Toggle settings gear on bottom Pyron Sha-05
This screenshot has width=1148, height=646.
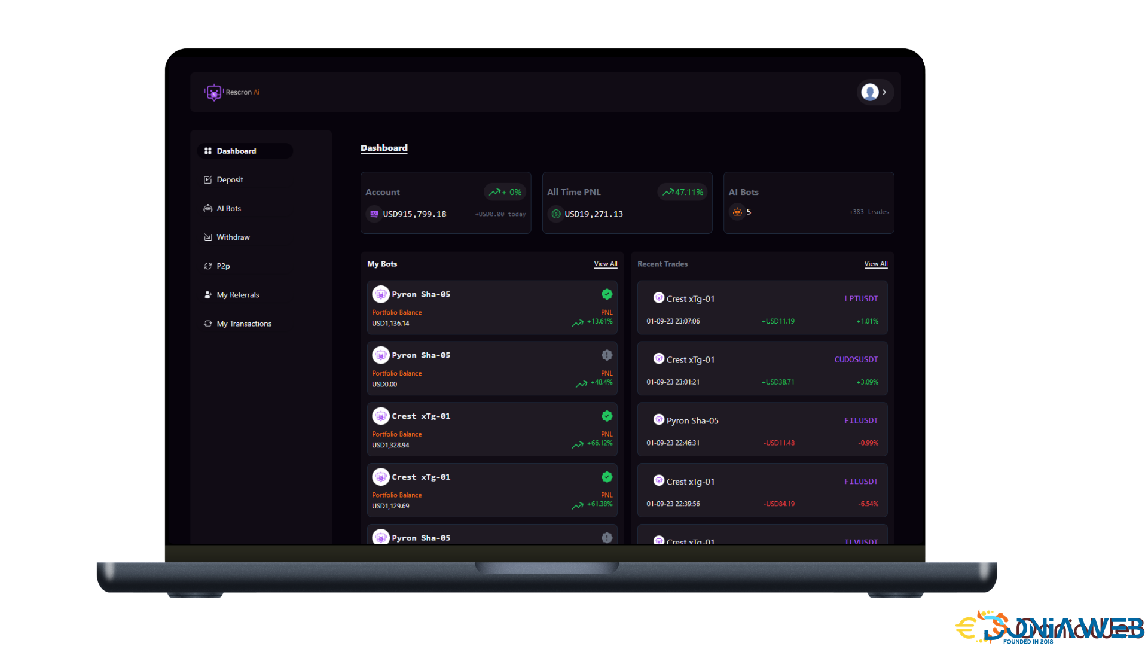[x=607, y=537]
